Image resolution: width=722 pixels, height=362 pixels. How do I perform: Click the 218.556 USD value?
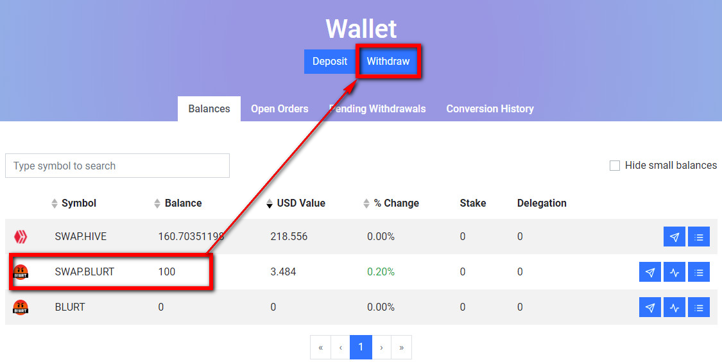tap(289, 237)
